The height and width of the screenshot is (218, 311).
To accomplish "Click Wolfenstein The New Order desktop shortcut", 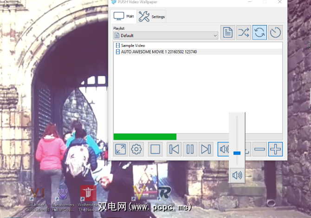I will pyautogui.click(x=88, y=199).
